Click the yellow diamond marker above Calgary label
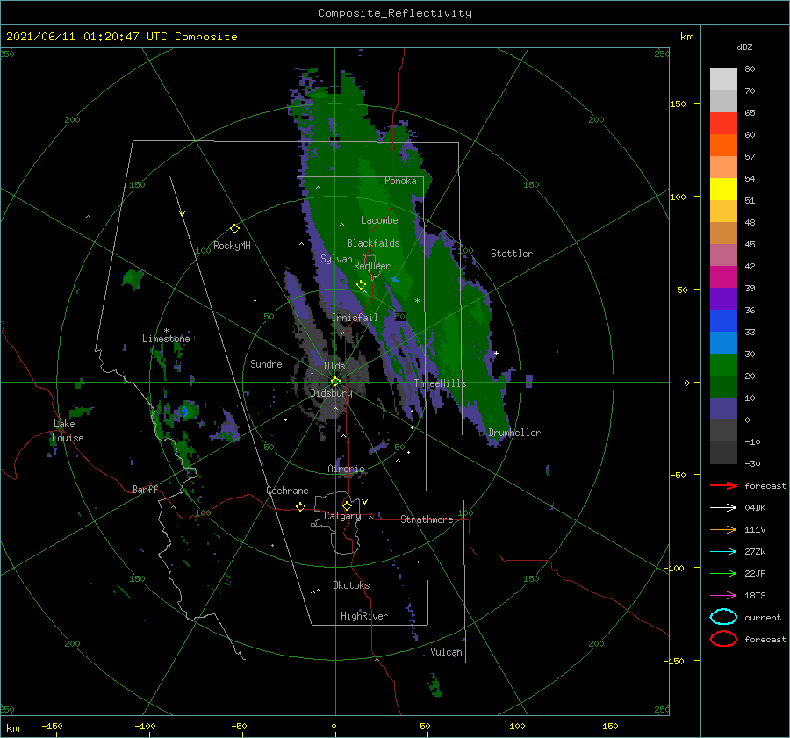The width and height of the screenshot is (790, 738). point(347,505)
